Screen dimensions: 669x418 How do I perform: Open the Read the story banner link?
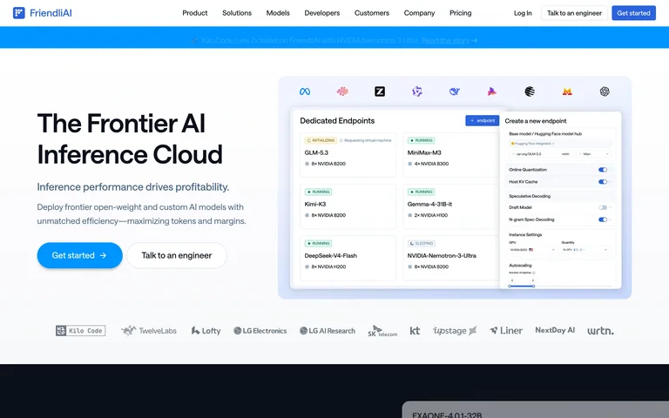(x=449, y=41)
